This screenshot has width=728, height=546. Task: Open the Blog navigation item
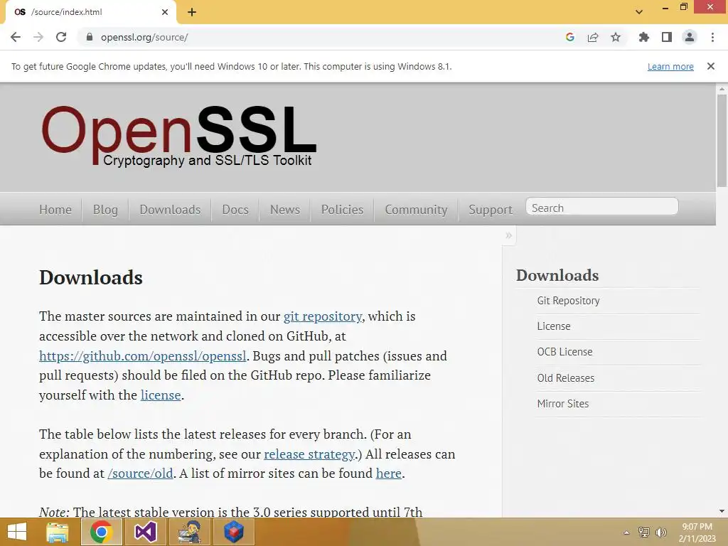pyautogui.click(x=105, y=210)
